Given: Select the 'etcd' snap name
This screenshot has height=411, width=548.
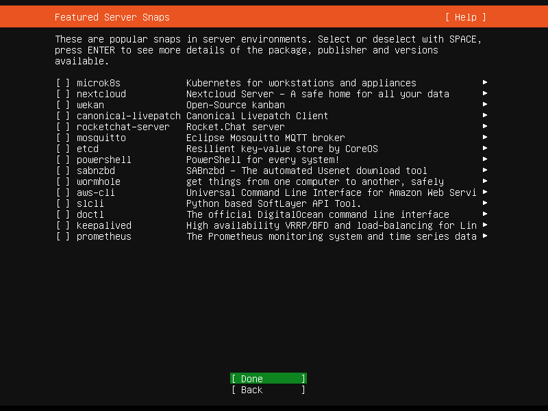Looking at the screenshot, I should tap(88, 149).
